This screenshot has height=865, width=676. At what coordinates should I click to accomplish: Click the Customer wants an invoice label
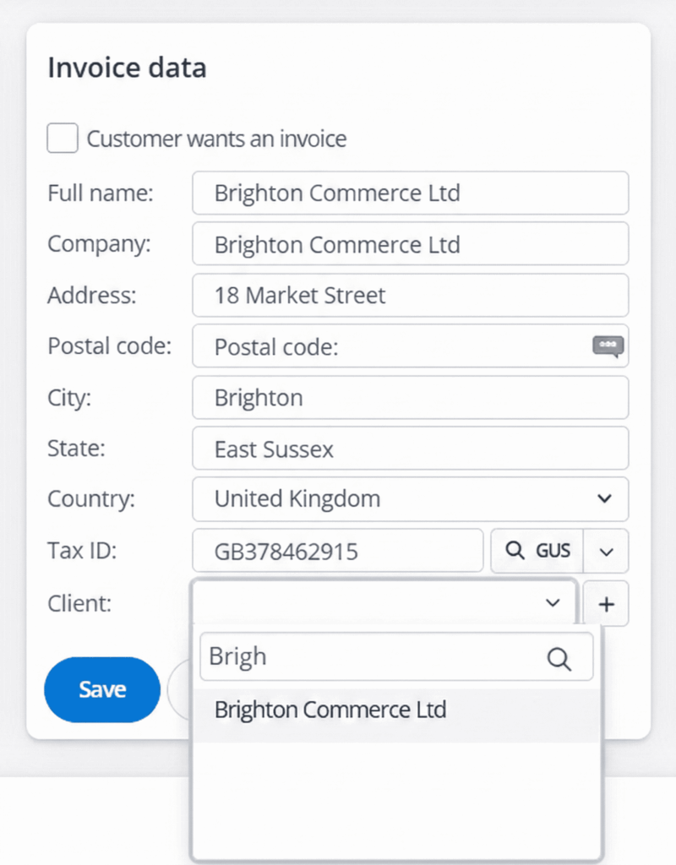coord(216,139)
